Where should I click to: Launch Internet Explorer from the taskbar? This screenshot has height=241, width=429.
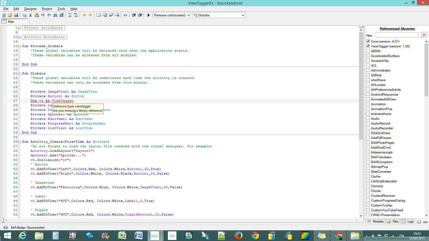click(x=23, y=236)
